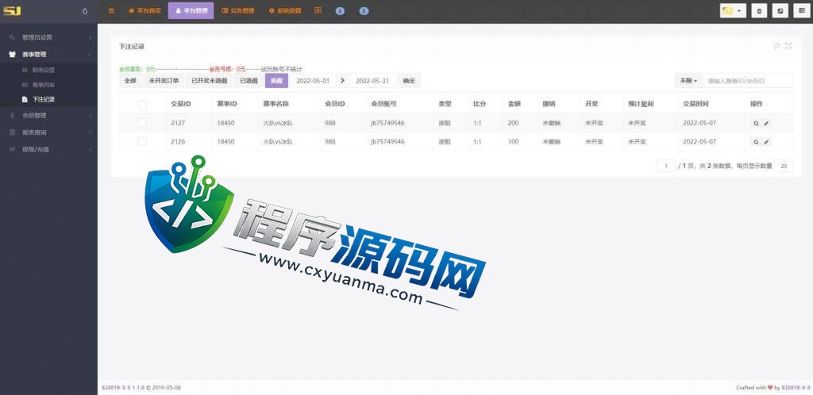Screen dimensions: 813x395
Task: View details magnifier icon for transaction 2126
Action: tap(756, 142)
